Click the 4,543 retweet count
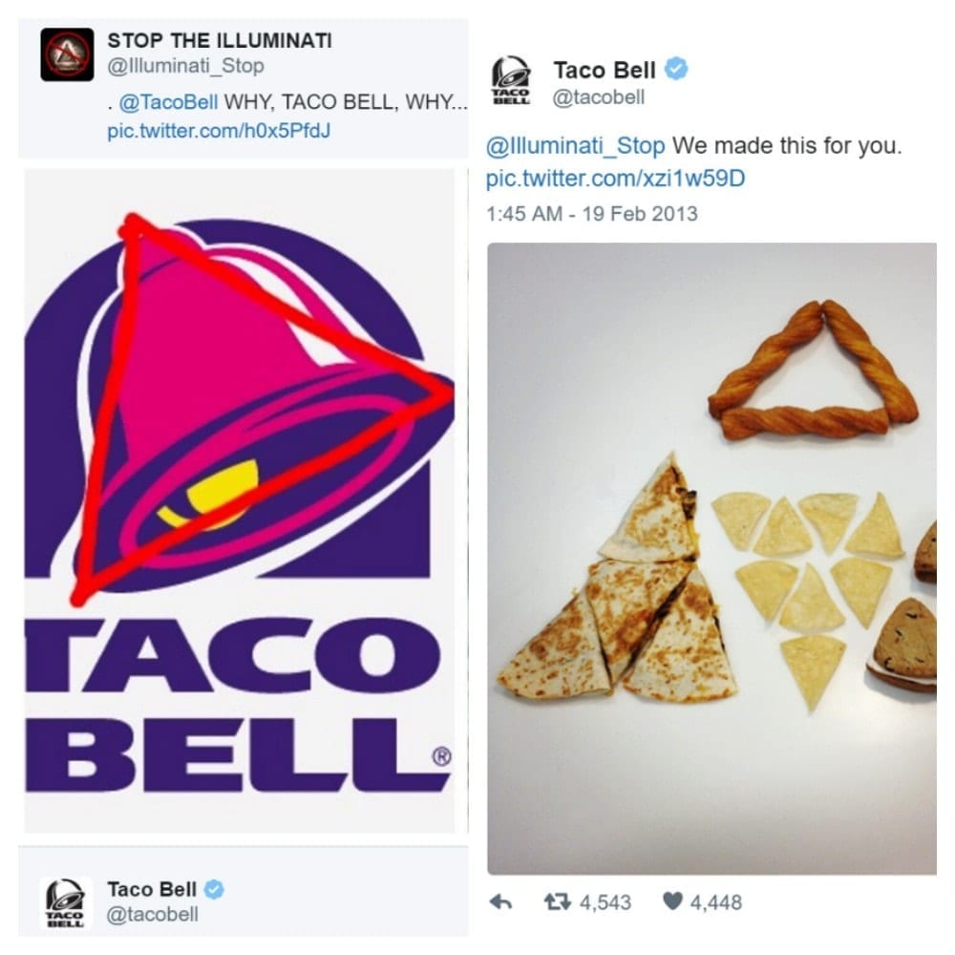The width and height of the screenshot is (955, 955). [x=605, y=902]
